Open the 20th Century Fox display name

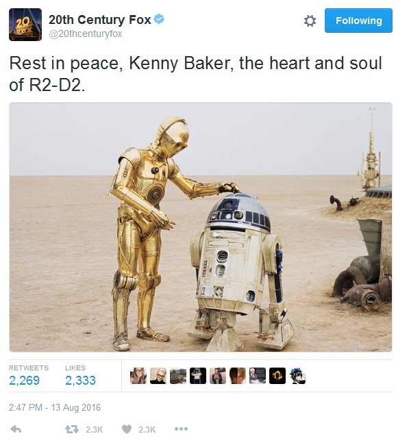[x=100, y=20]
